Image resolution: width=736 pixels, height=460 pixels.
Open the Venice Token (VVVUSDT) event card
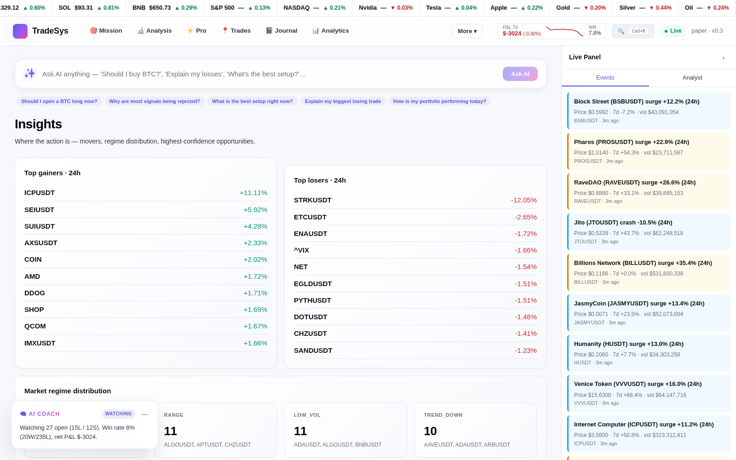coord(649,393)
